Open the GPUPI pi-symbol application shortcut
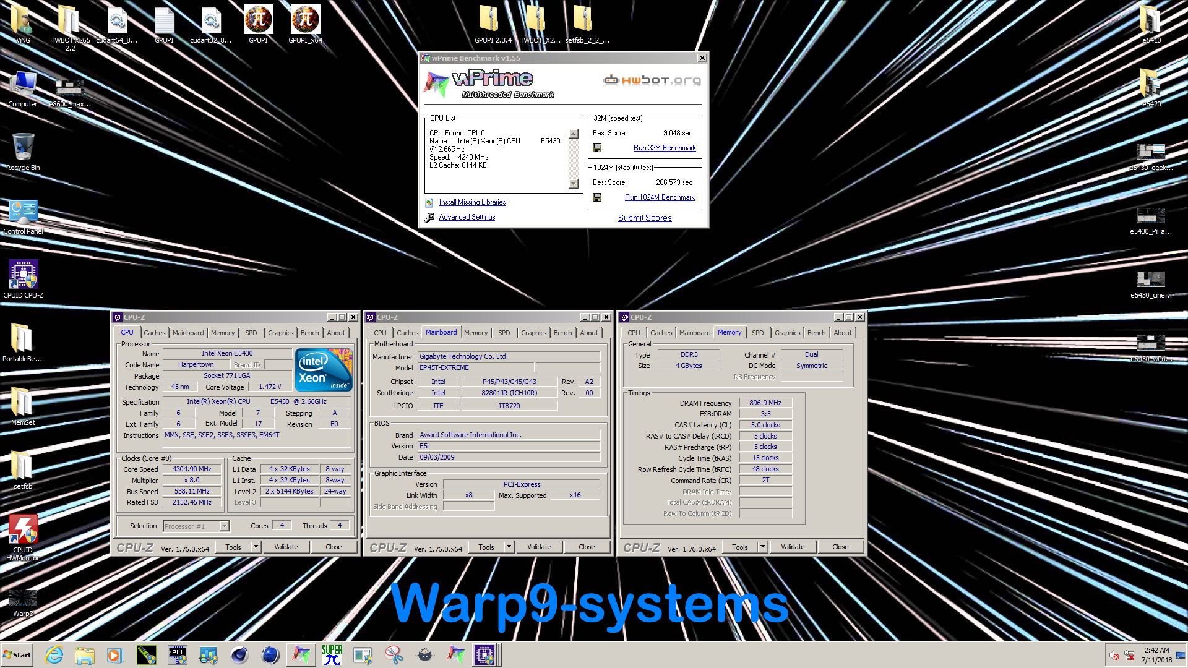Viewport: 1188px width, 668px height. click(258, 25)
